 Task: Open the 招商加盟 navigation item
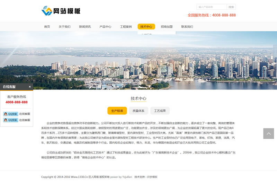167,27
